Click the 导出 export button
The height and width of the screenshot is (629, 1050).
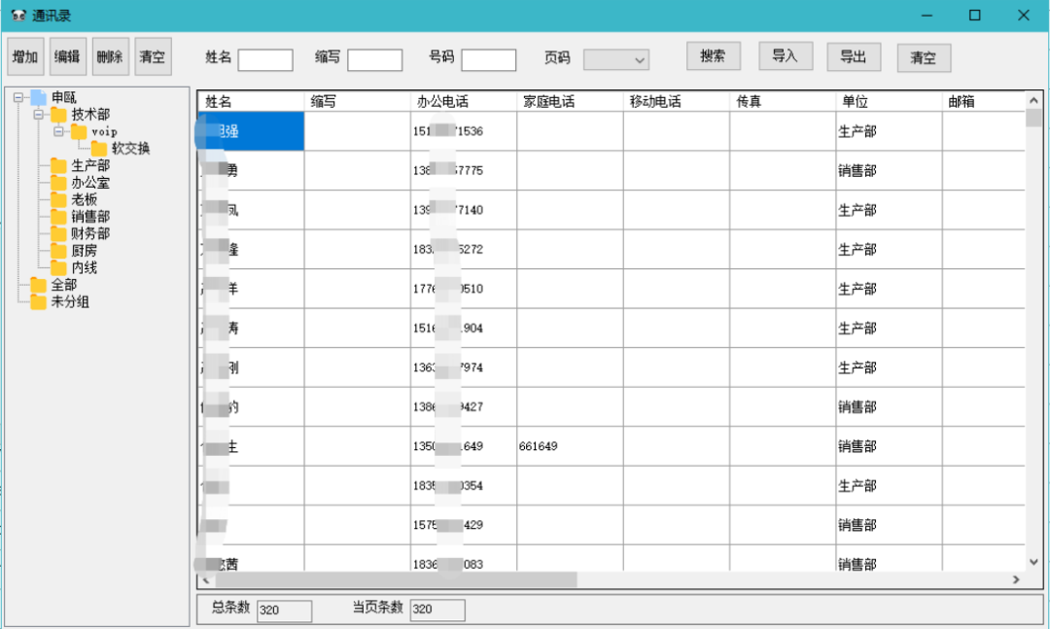point(853,57)
